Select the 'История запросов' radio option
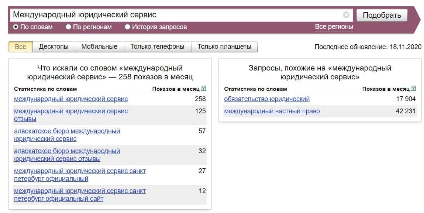Viewport: 424px width, 213px height. tap(127, 27)
